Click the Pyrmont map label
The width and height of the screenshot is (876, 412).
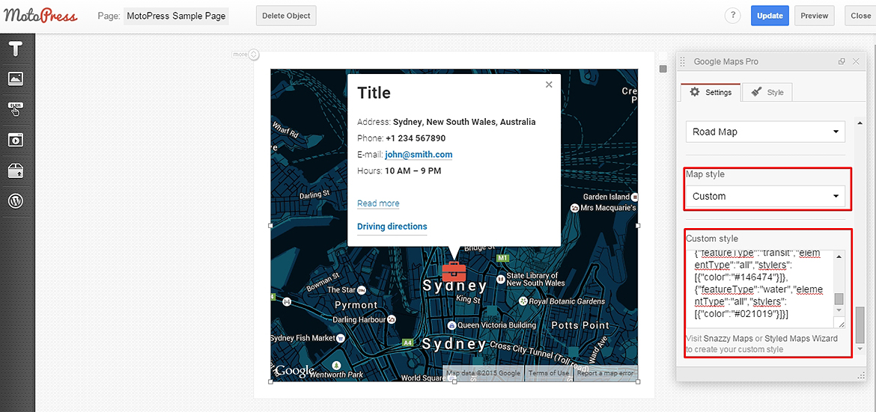click(356, 305)
